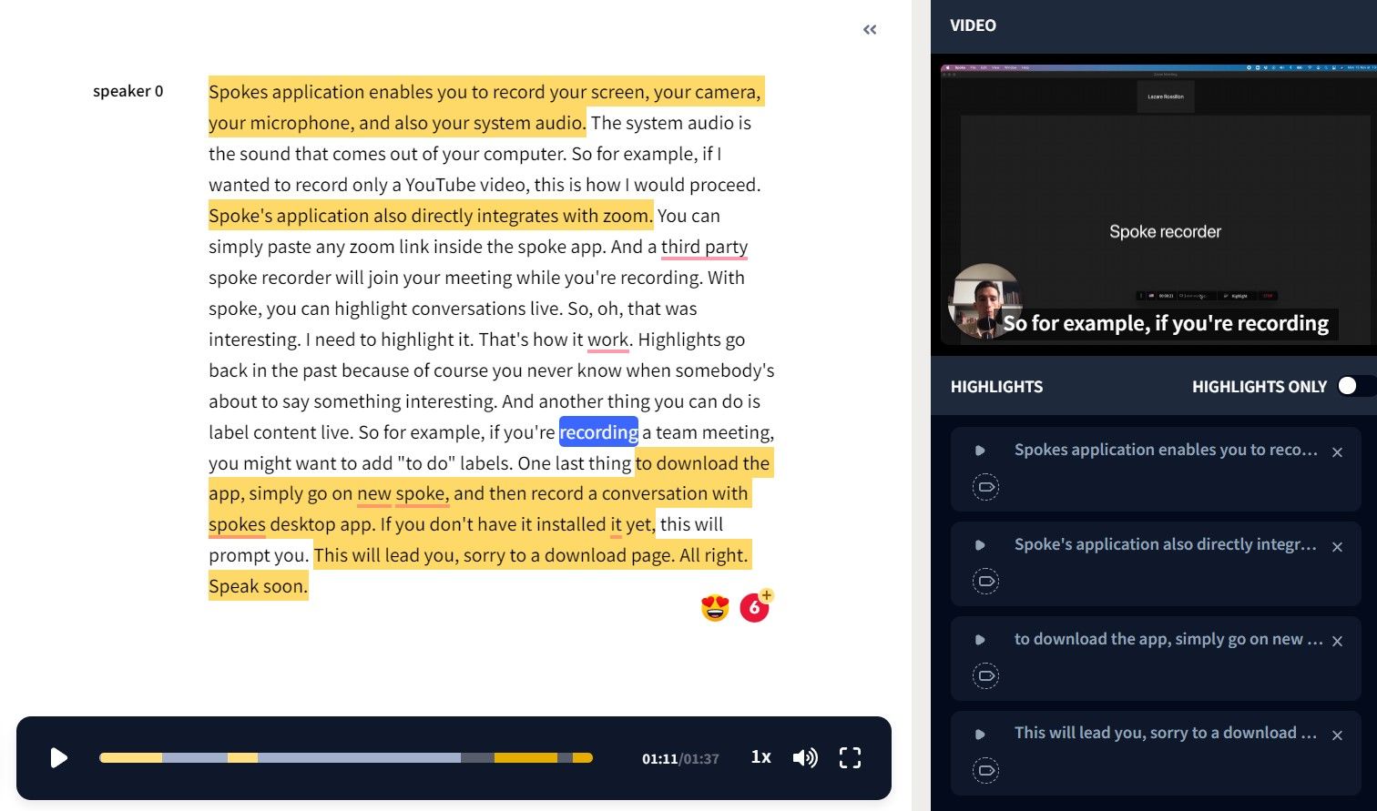Remove the 'Spokes application enables you' highlight
The height and width of the screenshot is (811, 1377).
[x=1337, y=452]
